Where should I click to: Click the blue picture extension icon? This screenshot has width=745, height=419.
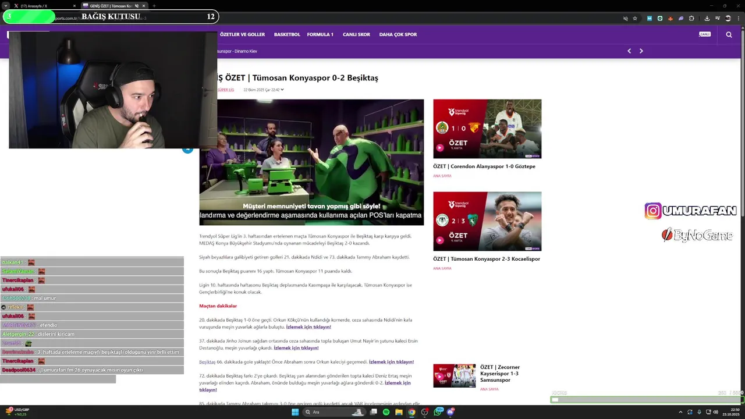(650, 19)
